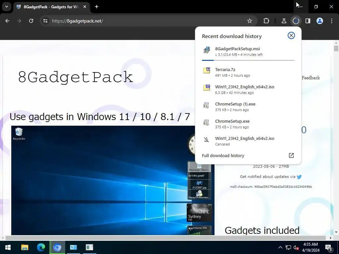
Task: Click the 2023-08-06 · 27MB release info
Action: tap(271, 166)
